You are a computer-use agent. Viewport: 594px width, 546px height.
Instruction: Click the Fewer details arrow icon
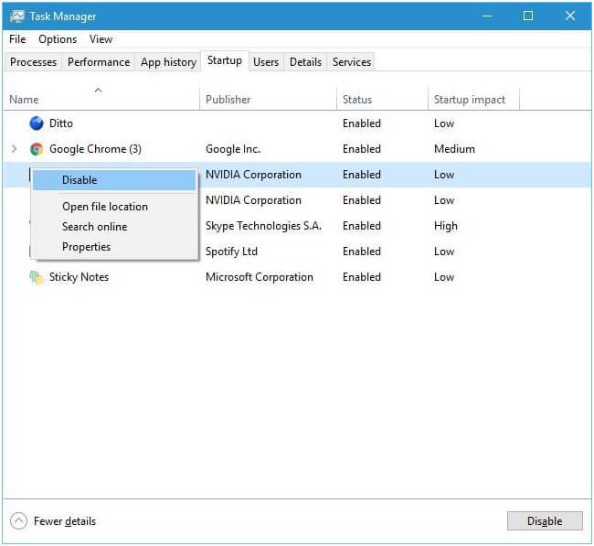[x=18, y=521]
